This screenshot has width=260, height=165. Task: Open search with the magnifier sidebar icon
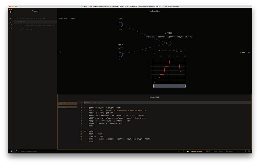[10, 23]
